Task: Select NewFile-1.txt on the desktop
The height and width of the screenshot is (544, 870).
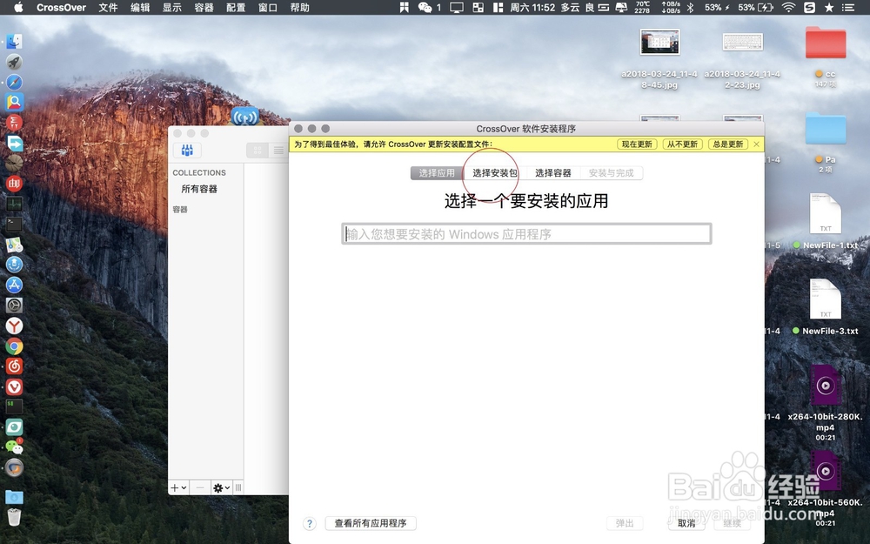Action: (826, 214)
